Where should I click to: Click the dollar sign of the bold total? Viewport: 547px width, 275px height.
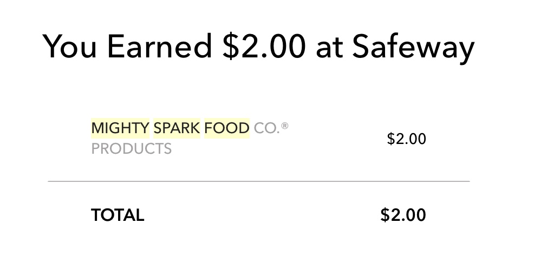coord(385,215)
